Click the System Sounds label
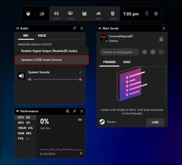The image size is (182, 165). pos(39,72)
